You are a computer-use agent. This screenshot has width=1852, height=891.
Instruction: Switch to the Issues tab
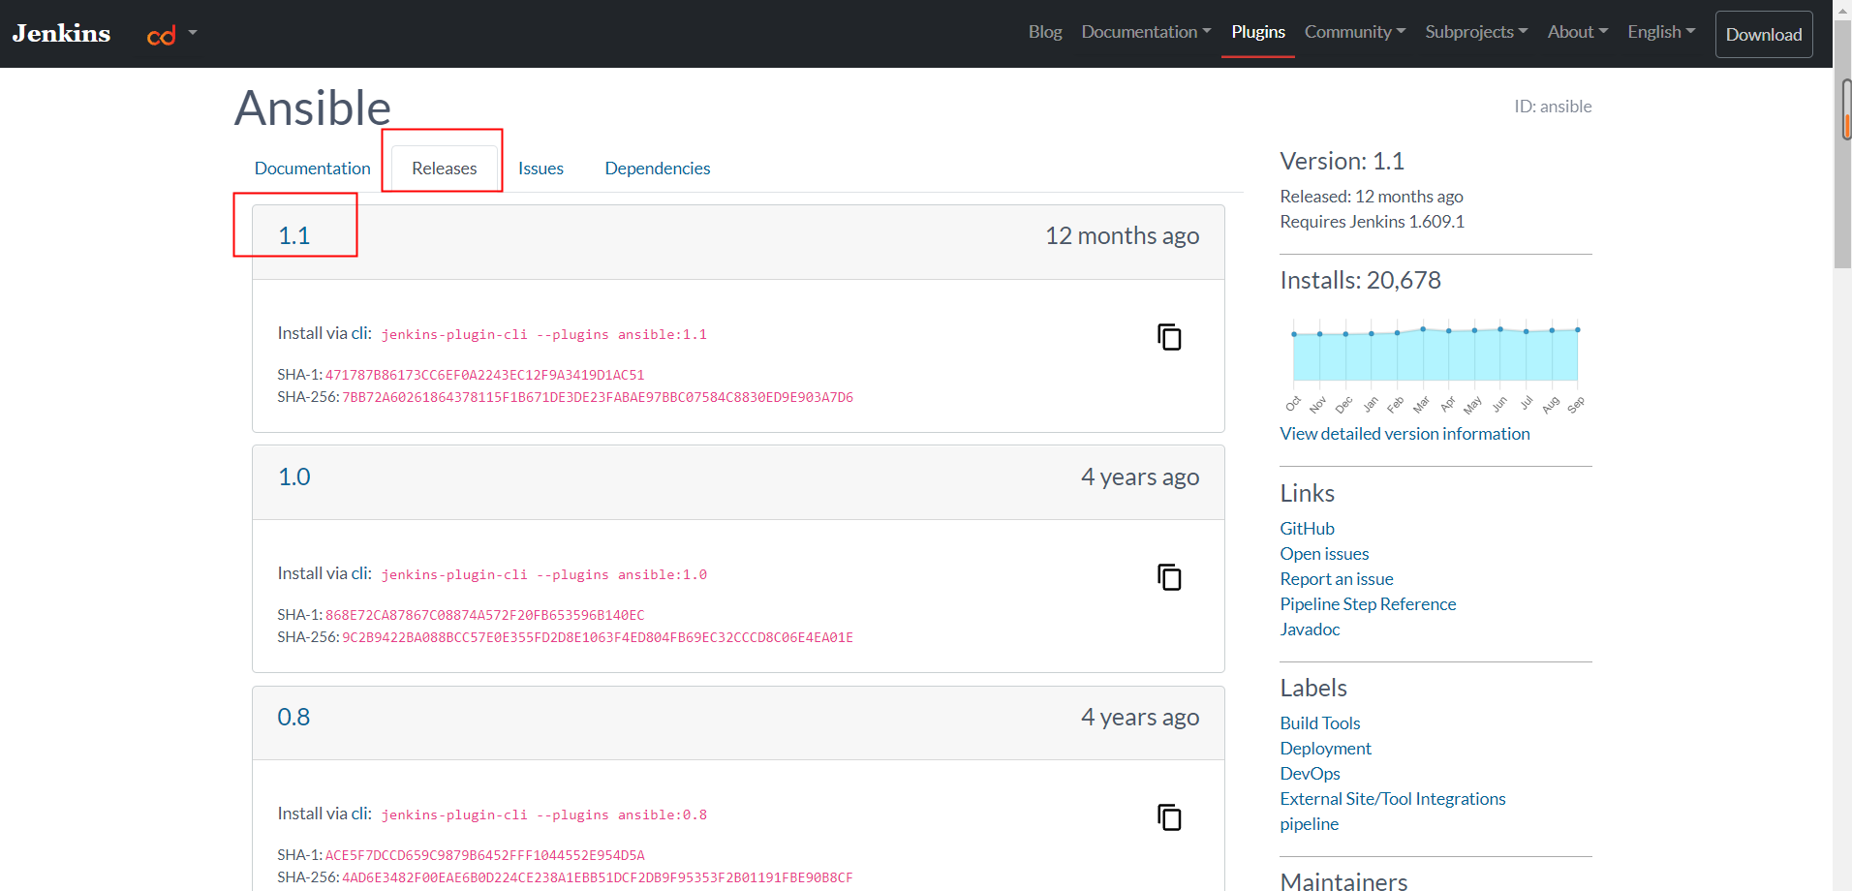click(x=540, y=169)
